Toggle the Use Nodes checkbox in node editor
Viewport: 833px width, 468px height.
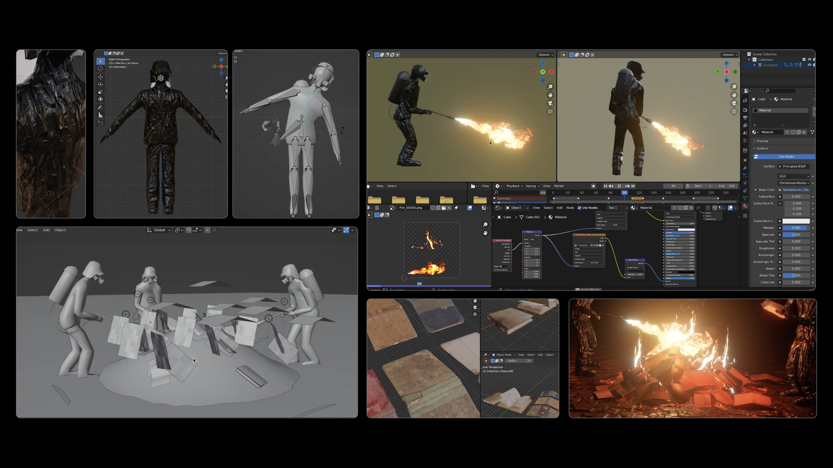click(x=579, y=208)
